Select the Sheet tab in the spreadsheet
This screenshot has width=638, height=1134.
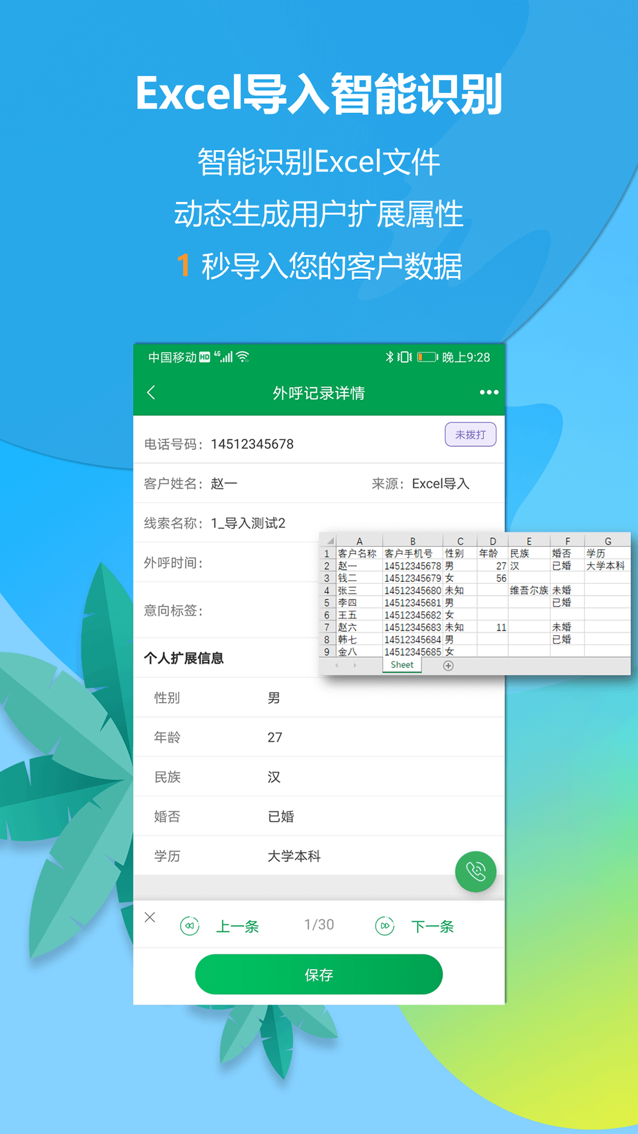point(402,665)
